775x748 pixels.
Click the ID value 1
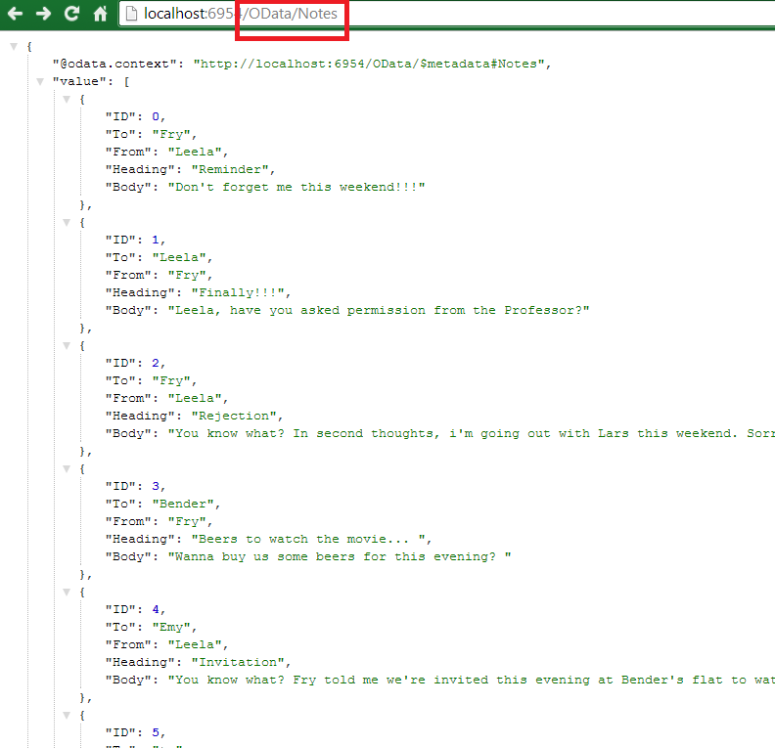(156, 240)
